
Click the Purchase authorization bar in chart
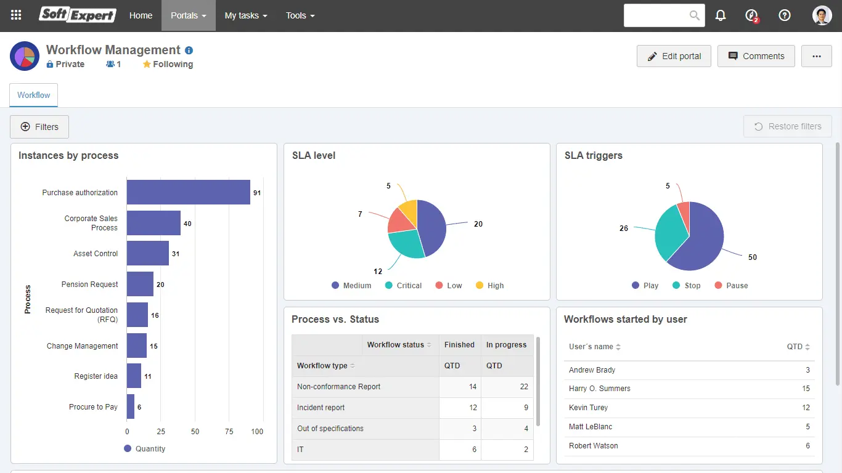pyautogui.click(x=188, y=192)
